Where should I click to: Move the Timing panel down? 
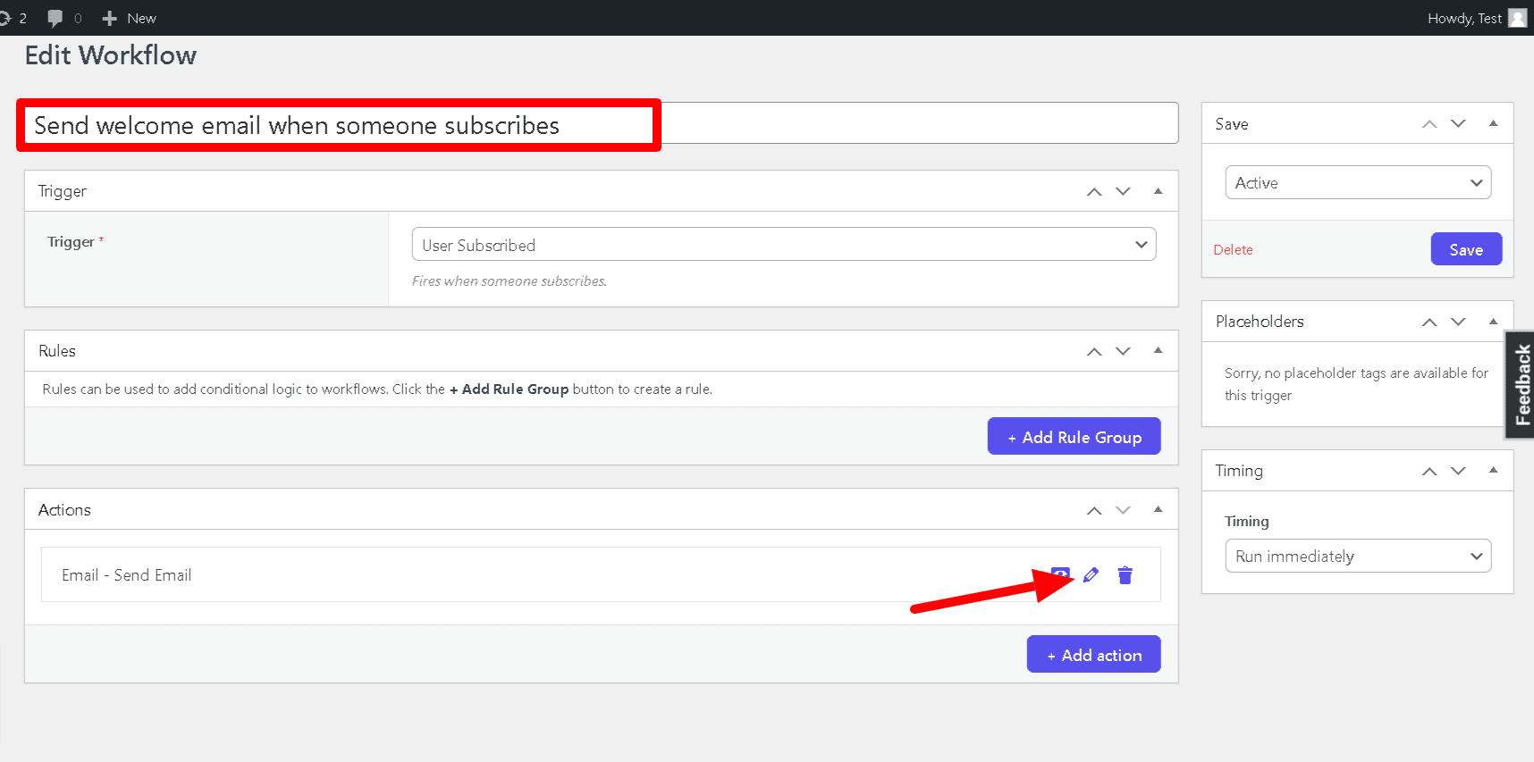1458,471
